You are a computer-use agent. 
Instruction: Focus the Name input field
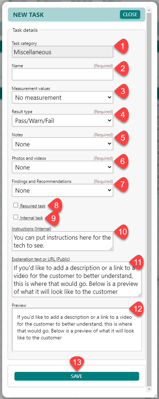tap(62, 74)
